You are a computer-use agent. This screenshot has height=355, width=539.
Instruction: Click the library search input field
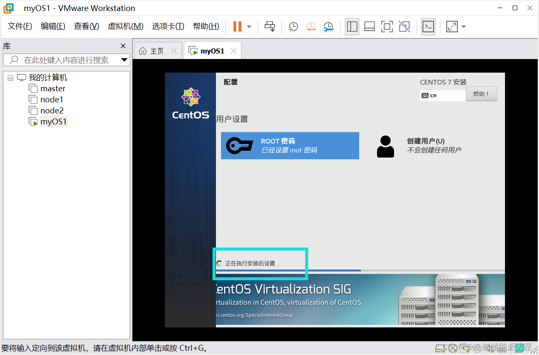point(66,60)
